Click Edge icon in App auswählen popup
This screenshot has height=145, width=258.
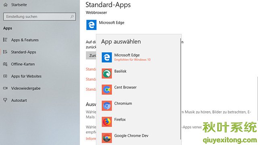[x=107, y=57]
